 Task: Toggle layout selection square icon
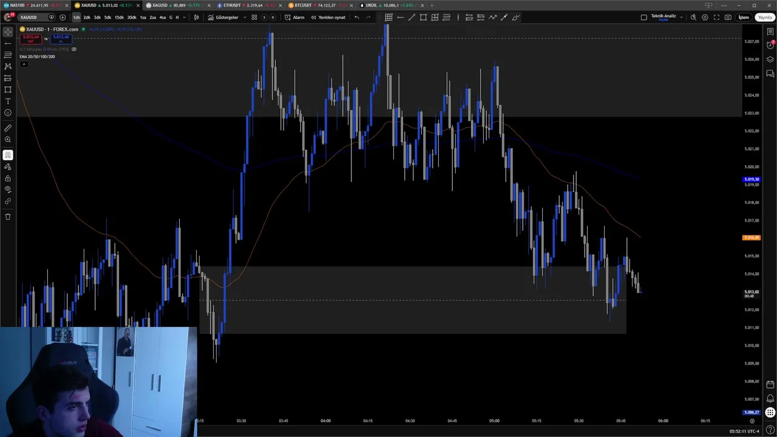click(644, 18)
